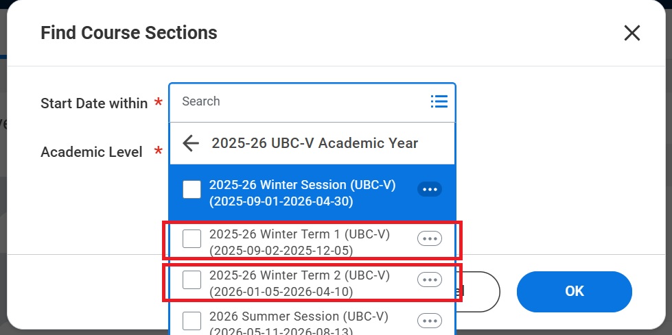Click the Find Course Sections title
The width and height of the screenshot is (672, 335).
click(129, 33)
